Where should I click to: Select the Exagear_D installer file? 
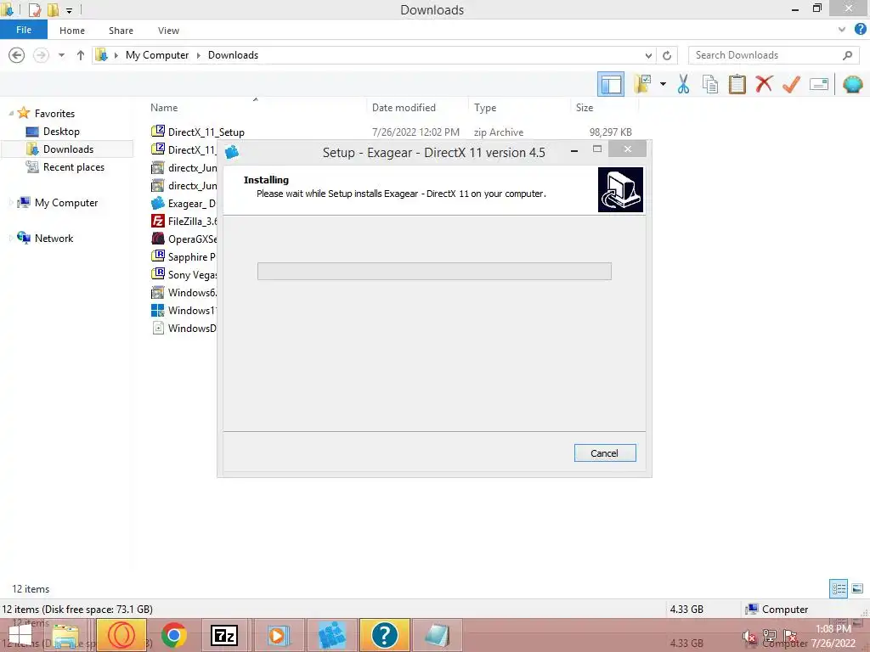click(184, 204)
